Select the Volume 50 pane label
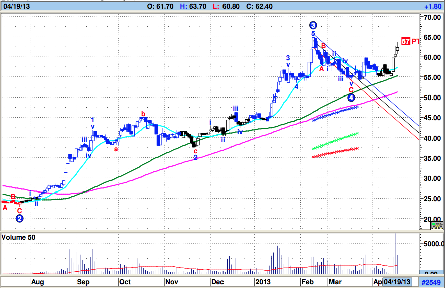The height and width of the screenshot is (288, 445). pyautogui.click(x=18, y=237)
